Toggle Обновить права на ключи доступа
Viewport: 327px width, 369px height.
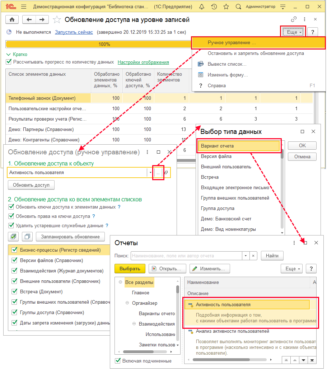click(11, 216)
